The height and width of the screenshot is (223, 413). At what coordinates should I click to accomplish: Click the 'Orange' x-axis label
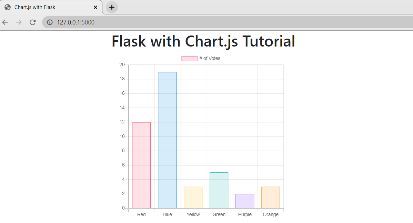pos(271,215)
